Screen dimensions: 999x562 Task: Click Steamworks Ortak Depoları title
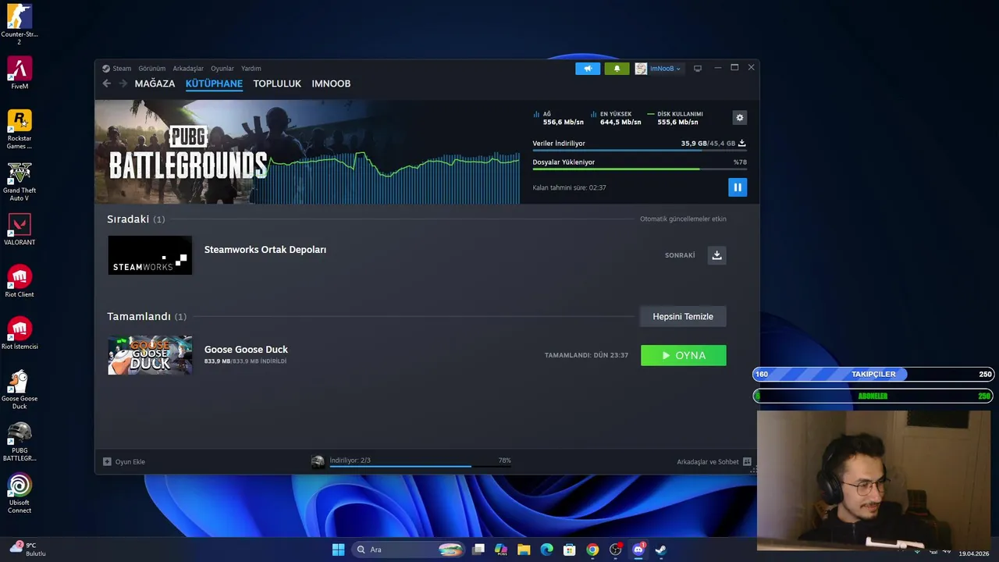265,250
